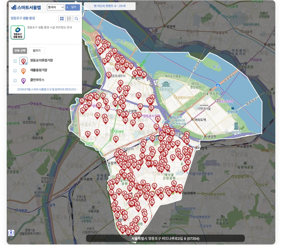Click the 영등포구 생활·환경 title

click(23, 18)
